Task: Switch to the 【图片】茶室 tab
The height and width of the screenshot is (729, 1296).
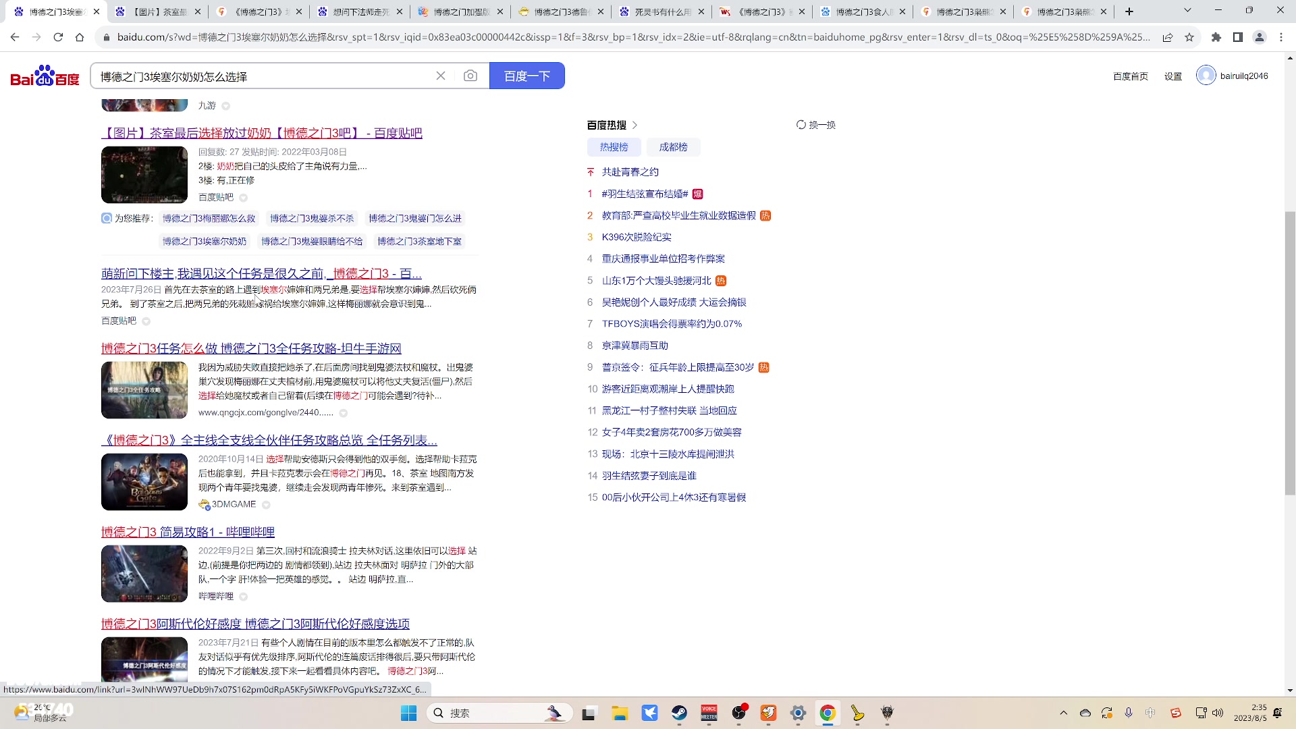Action: [159, 11]
